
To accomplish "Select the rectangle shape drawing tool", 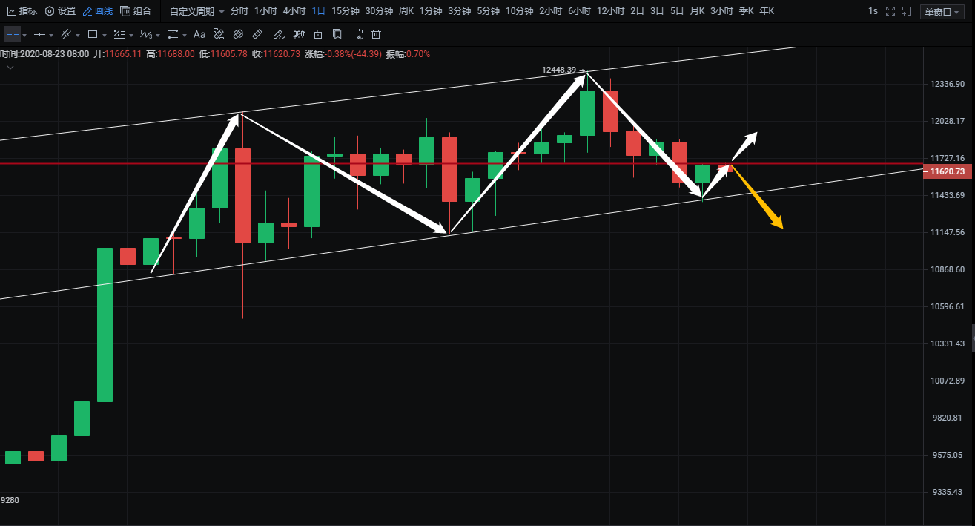I will pyautogui.click(x=93, y=35).
